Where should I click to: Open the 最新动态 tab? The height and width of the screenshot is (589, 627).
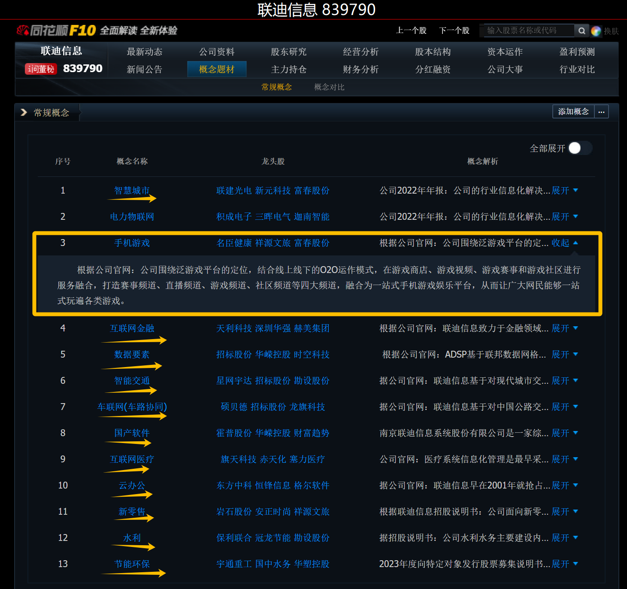click(x=145, y=52)
